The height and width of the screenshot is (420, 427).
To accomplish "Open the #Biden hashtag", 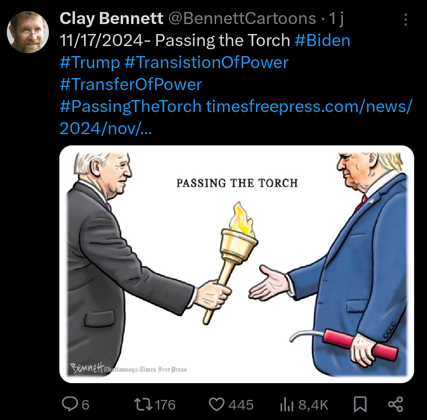I will click(322, 40).
